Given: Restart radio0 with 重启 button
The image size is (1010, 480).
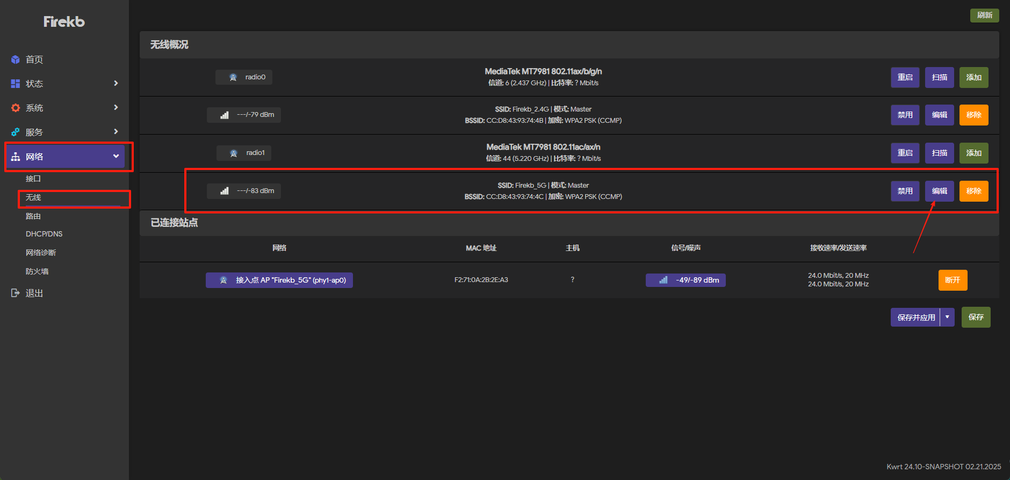Looking at the screenshot, I should [x=905, y=77].
